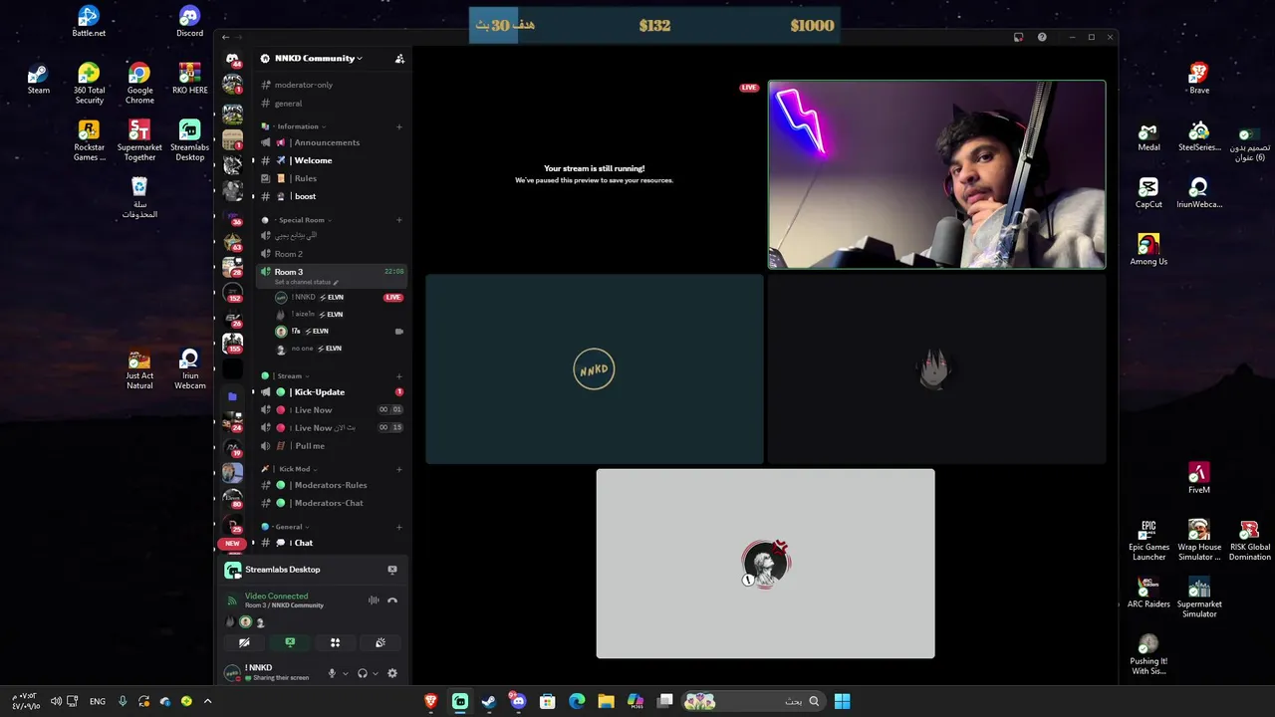Add a channel to General category

[x=399, y=527]
